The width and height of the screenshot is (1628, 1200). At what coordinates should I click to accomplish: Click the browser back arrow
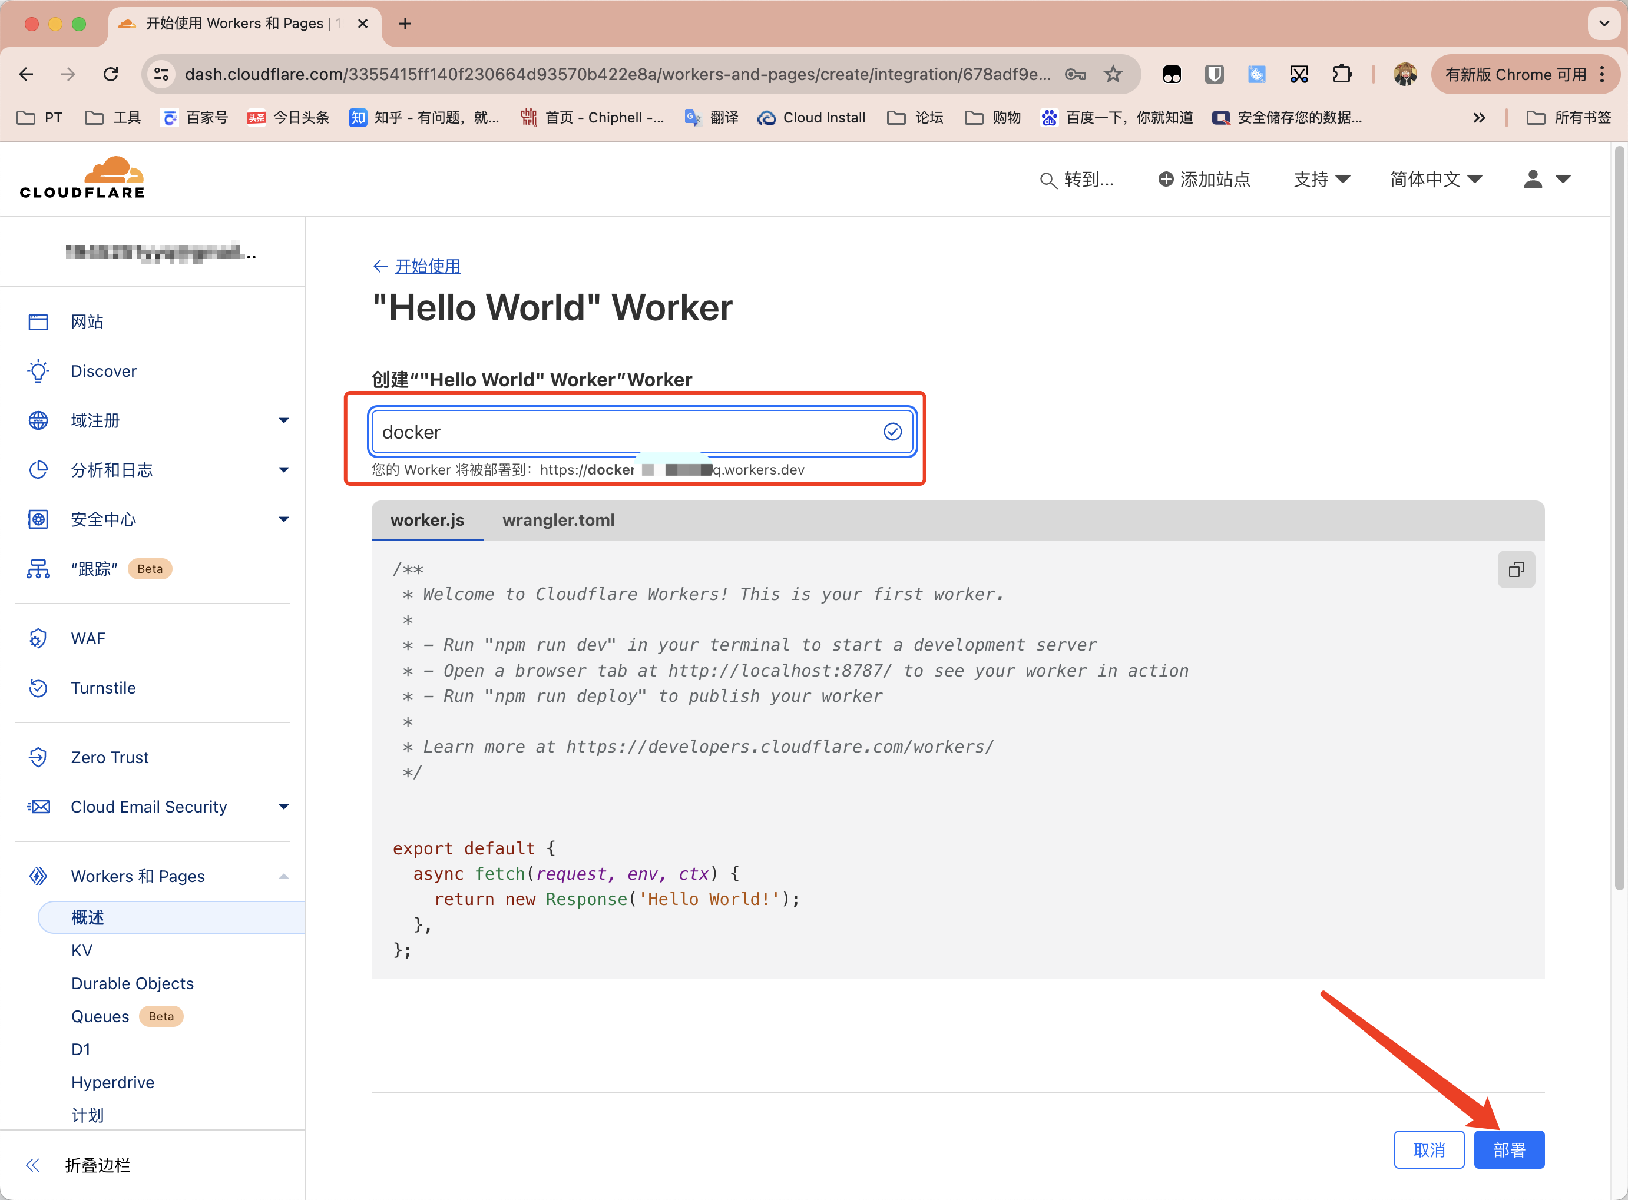[x=26, y=74]
